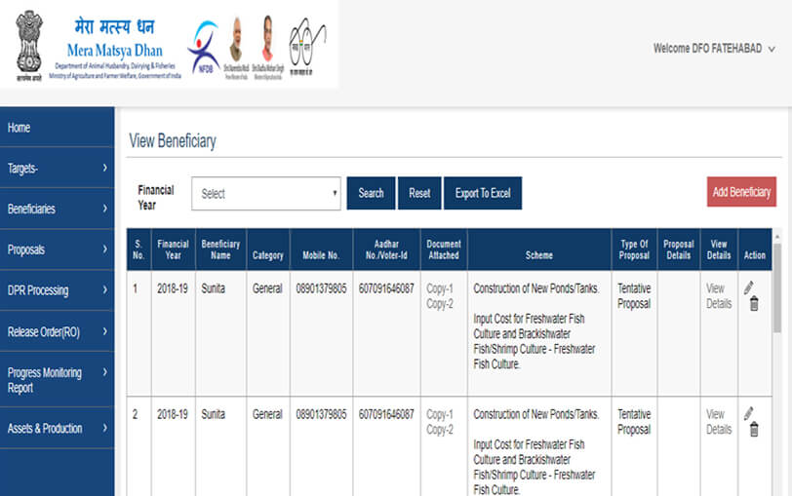Open the Financial Year Select dropdown
This screenshot has height=496, width=792.
(265, 193)
